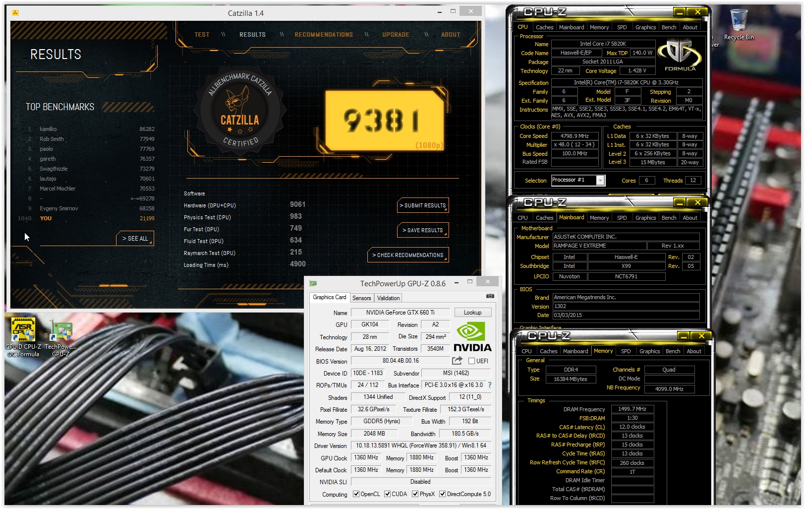
Task: Toggle the OpenCL checkbox
Action: 356,494
